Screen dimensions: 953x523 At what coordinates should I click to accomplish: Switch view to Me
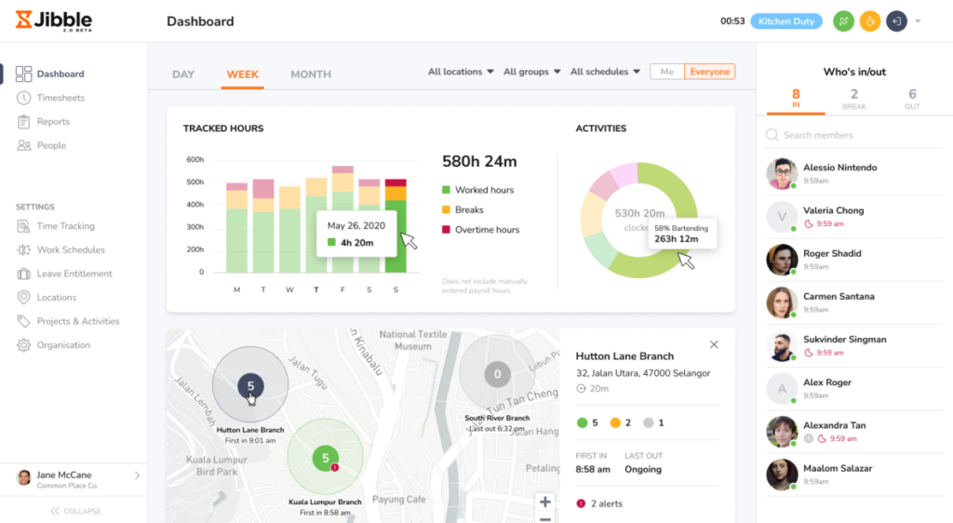(x=666, y=72)
